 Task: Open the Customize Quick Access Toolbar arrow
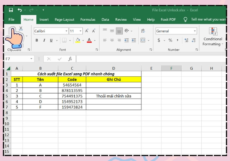(x=43, y=10)
